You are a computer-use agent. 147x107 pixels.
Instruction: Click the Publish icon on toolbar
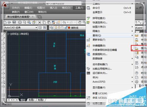click(29, 22)
